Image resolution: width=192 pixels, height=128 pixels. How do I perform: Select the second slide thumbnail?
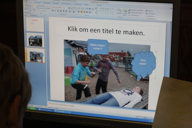click(x=36, y=40)
